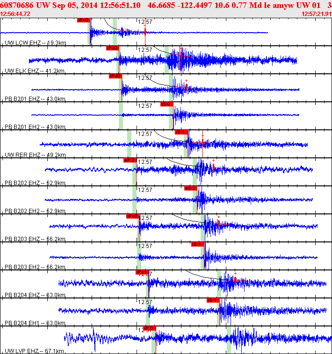
Task: Select the iPc1 pick flag on B204 EHZ
Action: pyautogui.click(x=142, y=272)
